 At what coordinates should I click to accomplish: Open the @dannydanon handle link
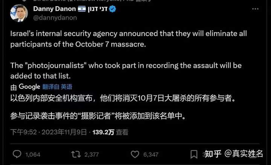55,18
